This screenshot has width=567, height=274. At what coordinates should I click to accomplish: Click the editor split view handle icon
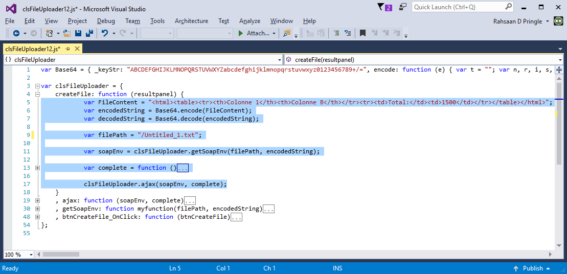(x=559, y=70)
